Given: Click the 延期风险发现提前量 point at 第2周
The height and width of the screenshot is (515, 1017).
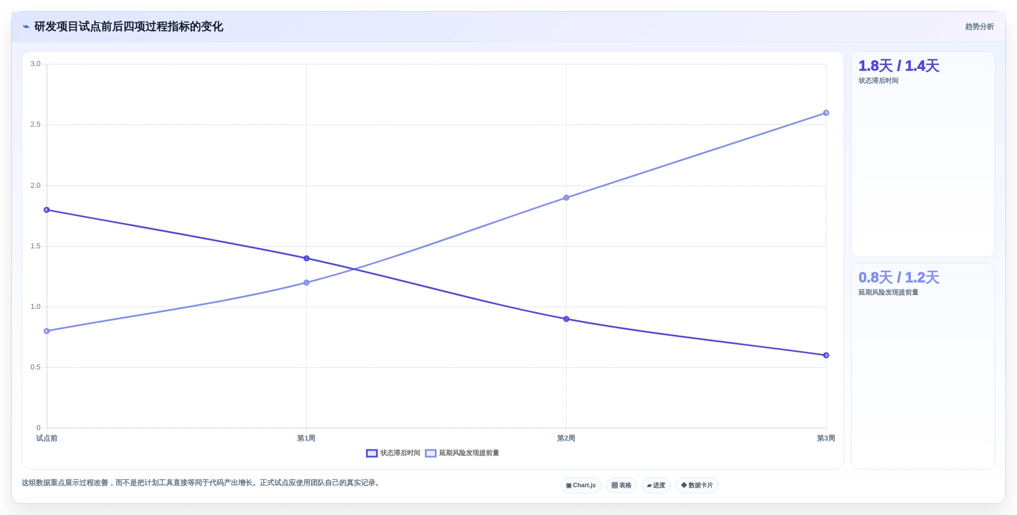Looking at the screenshot, I should pyautogui.click(x=566, y=198).
